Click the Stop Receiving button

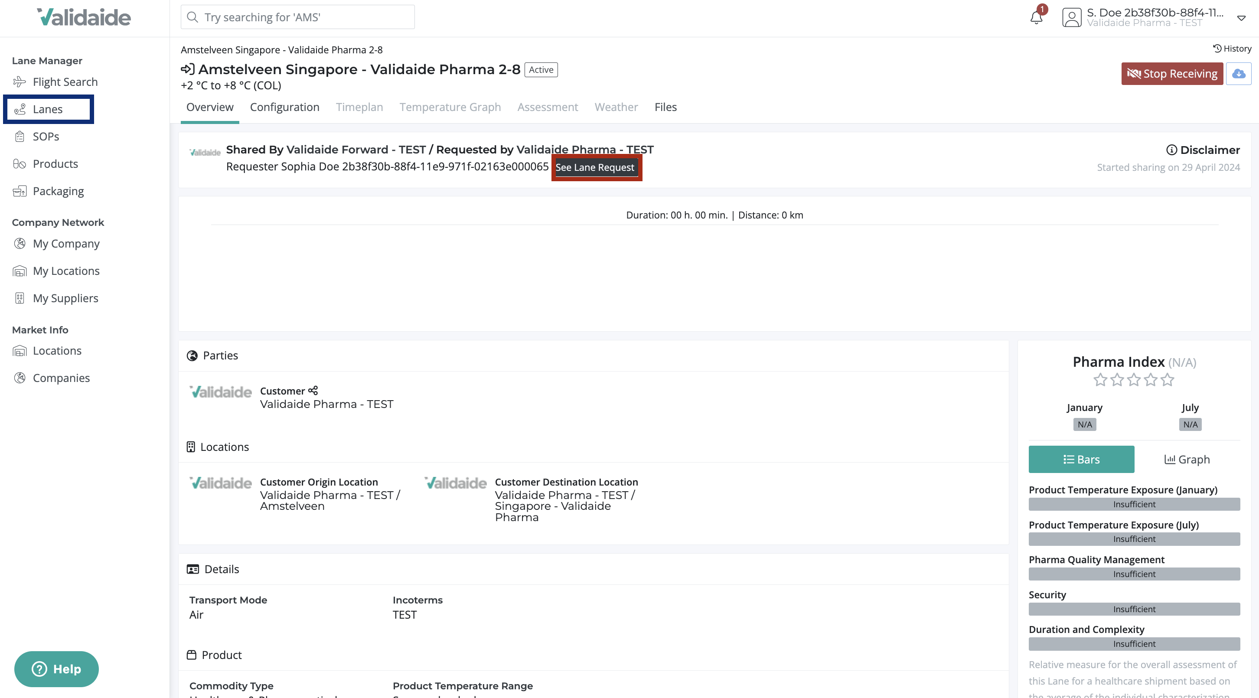point(1171,73)
